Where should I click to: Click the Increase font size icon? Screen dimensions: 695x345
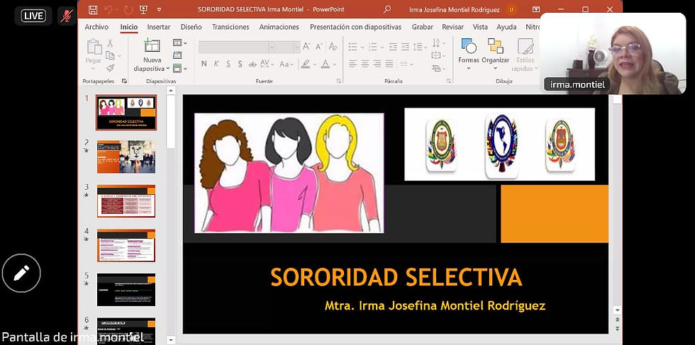(306, 46)
